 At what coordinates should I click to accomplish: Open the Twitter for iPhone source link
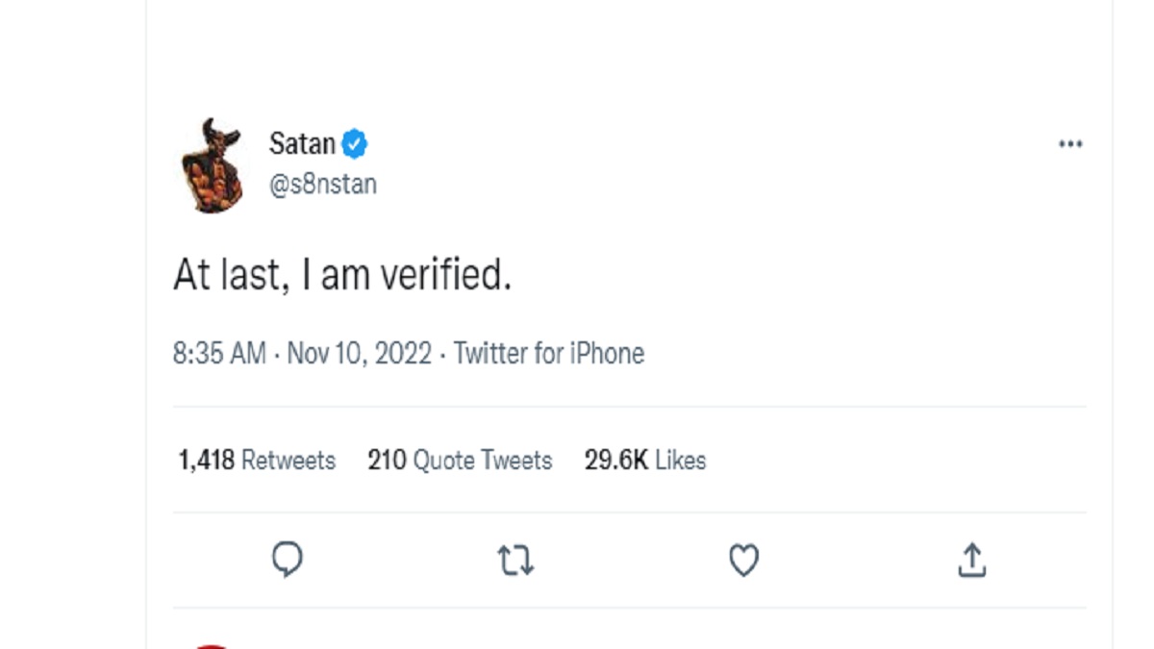coord(548,354)
